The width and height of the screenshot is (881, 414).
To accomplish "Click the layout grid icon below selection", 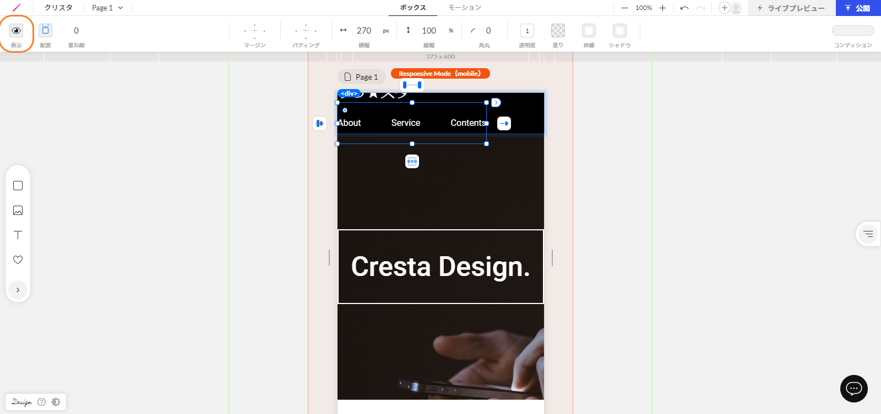I will (412, 161).
